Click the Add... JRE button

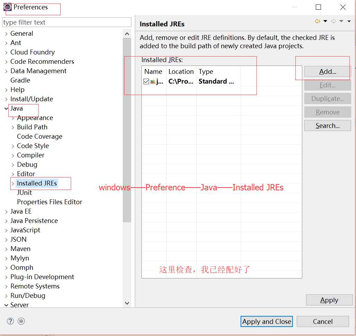[327, 71]
